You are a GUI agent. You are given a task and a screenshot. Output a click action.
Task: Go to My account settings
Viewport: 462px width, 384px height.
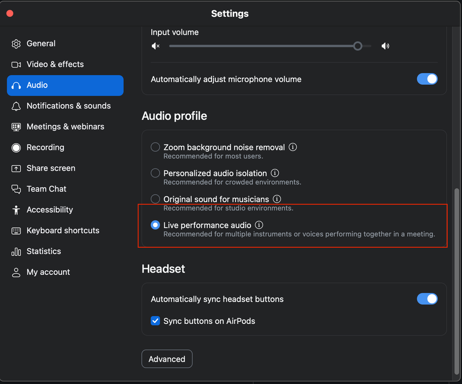point(48,272)
